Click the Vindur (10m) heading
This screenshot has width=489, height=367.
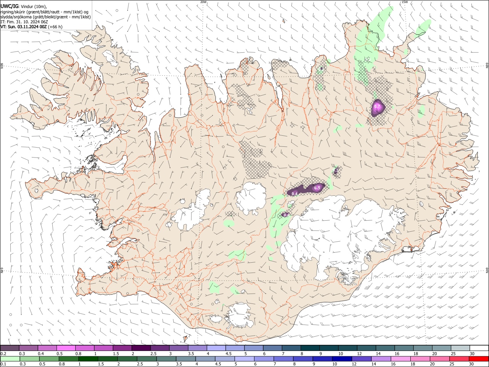(x=34, y=6)
